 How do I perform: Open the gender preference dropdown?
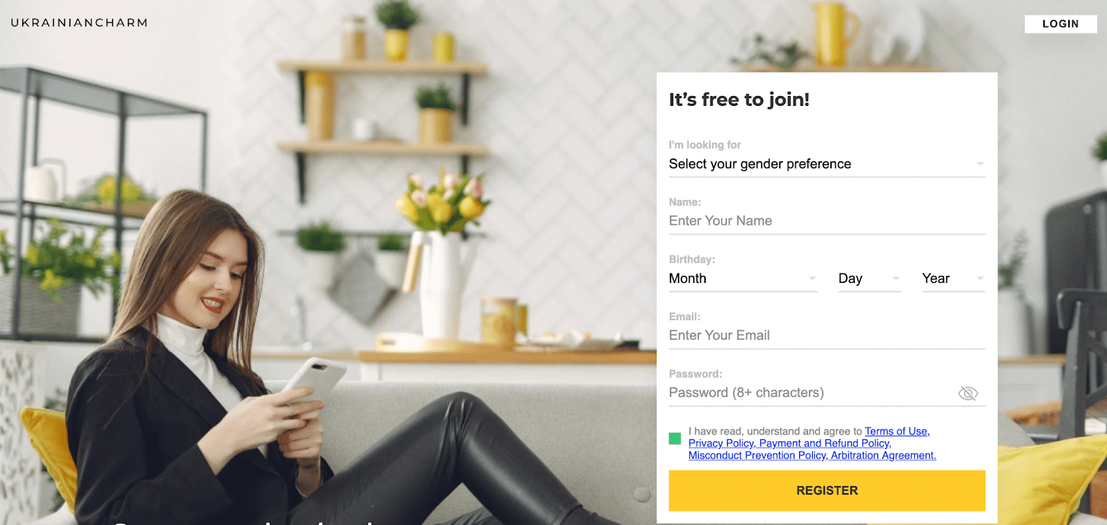click(x=827, y=164)
